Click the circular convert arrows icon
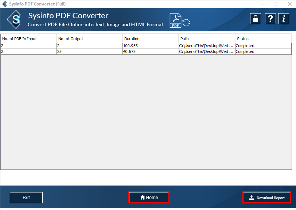This screenshot has width=296, height=210. point(186,23)
